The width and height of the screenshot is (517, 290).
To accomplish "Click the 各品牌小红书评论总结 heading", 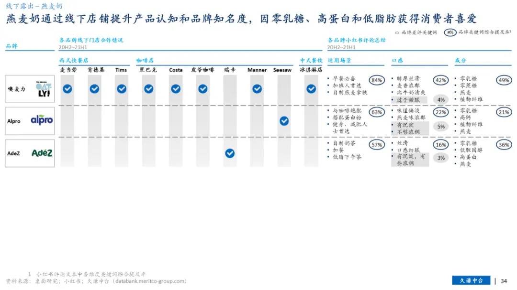I will click(357, 40).
